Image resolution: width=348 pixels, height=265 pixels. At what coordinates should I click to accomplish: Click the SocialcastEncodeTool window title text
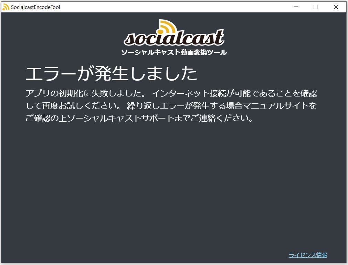pyautogui.click(x=35, y=7)
